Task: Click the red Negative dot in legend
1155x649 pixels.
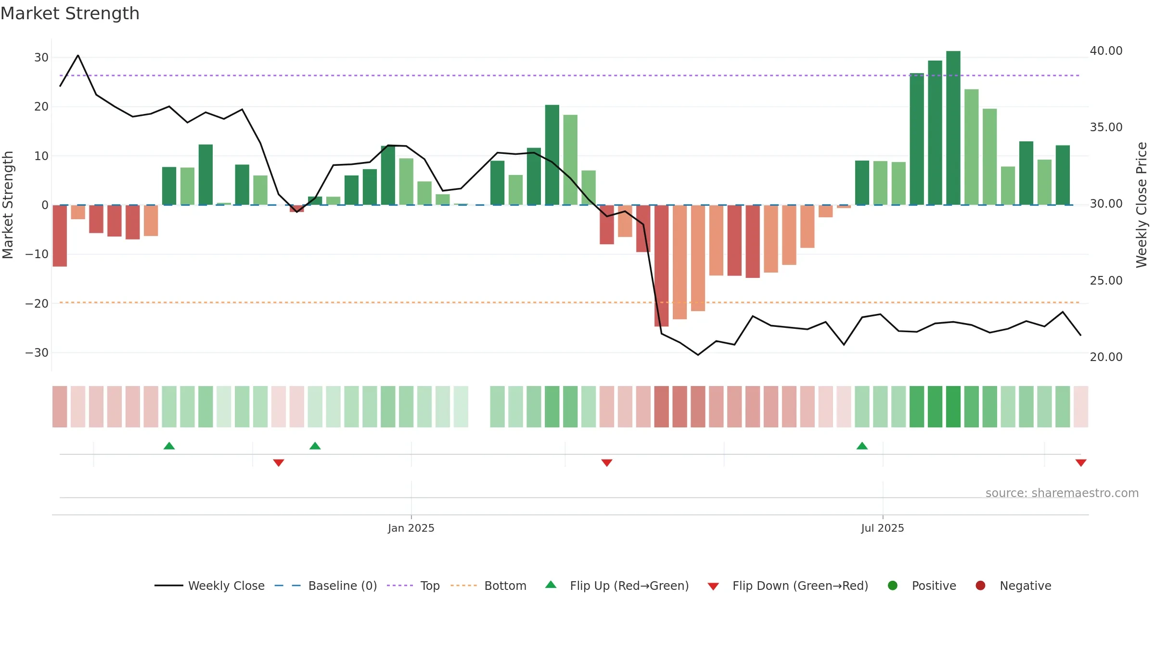Action: 980,586
